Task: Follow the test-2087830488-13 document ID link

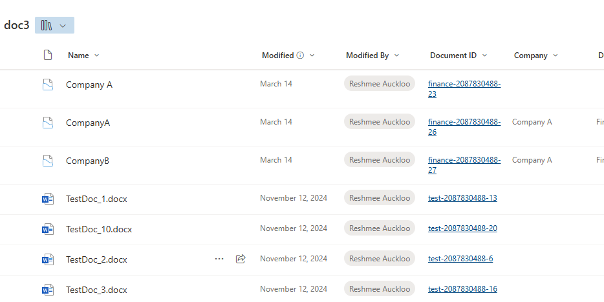Action: click(462, 198)
